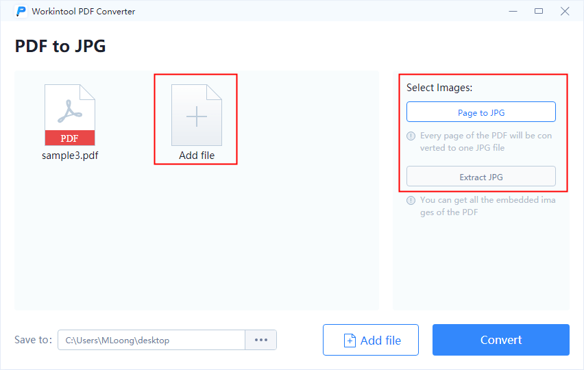Click the save path field showing C:\Users\MLoong\desktop

pyautogui.click(x=151, y=340)
